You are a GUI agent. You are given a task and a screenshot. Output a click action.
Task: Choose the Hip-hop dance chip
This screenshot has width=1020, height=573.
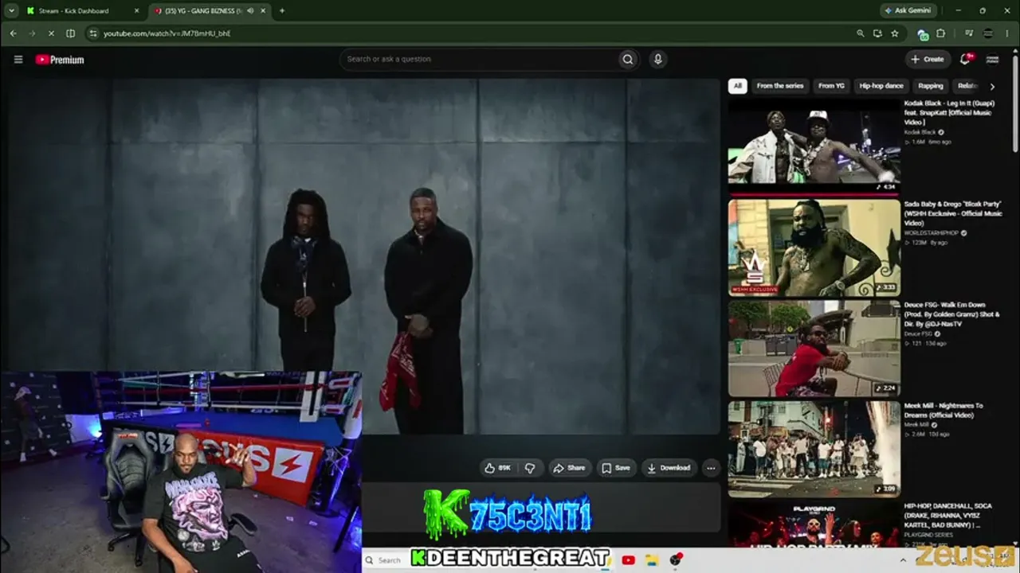click(881, 86)
